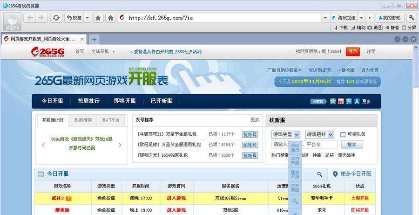Split the screen with 分屏
This screenshot has height=215, width=419.
pyautogui.click(x=409, y=28)
